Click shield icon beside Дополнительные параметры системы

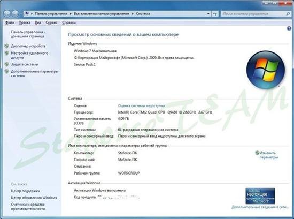coord(6,71)
